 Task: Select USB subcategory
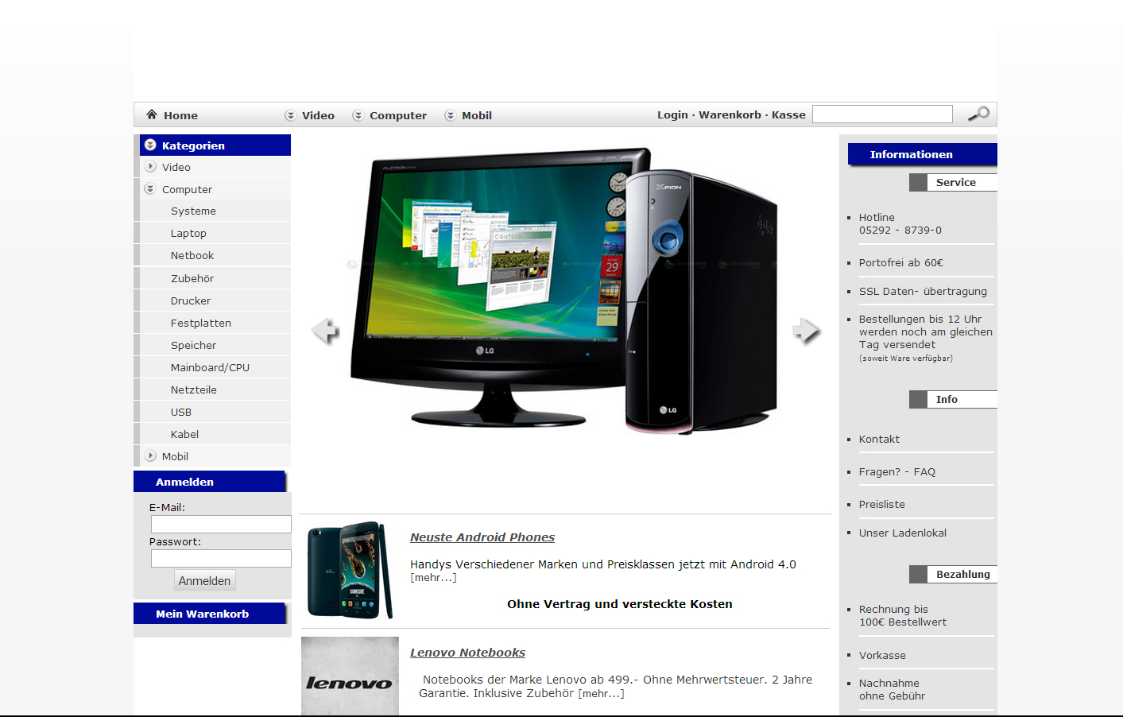pyautogui.click(x=181, y=412)
